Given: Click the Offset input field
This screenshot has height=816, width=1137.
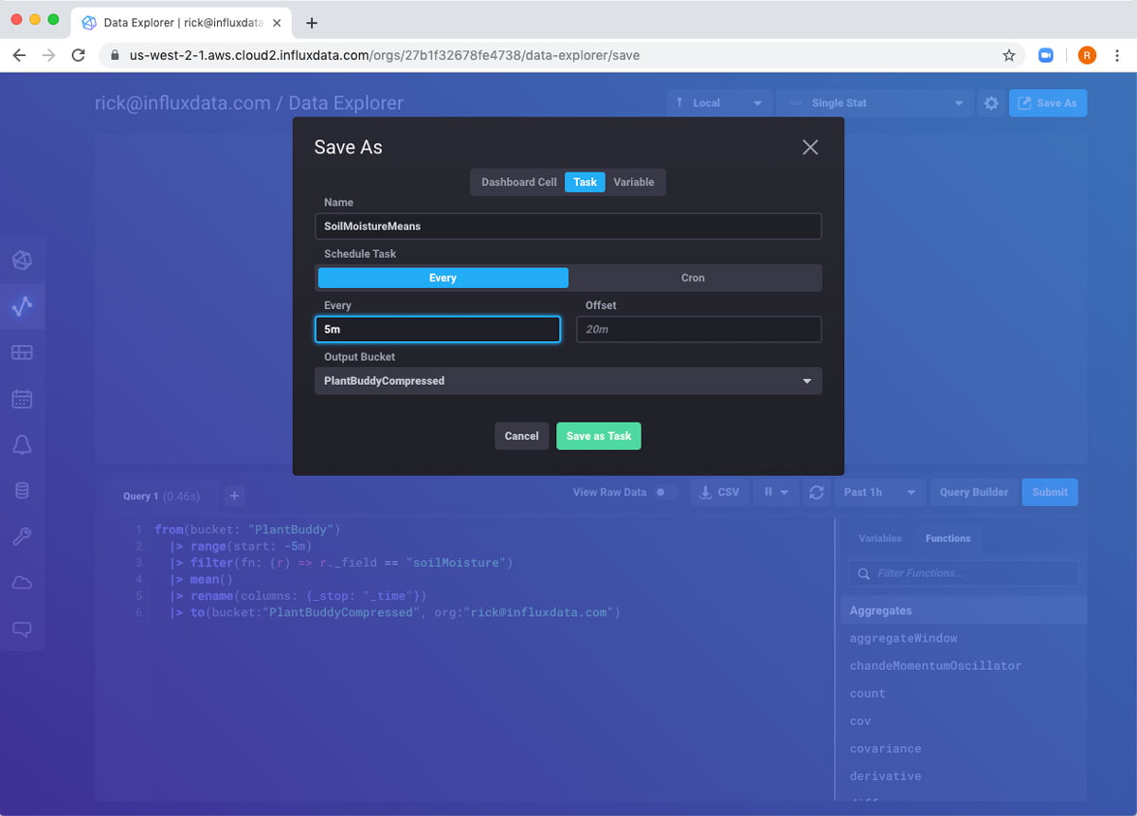Looking at the screenshot, I should pyautogui.click(x=698, y=329).
